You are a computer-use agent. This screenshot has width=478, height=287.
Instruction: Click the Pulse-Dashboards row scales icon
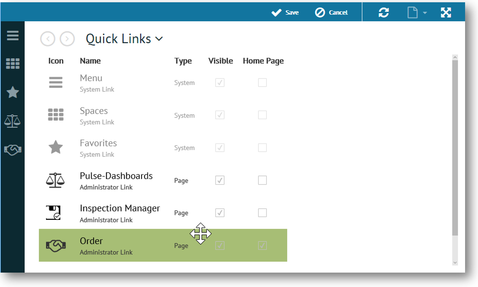point(55,180)
